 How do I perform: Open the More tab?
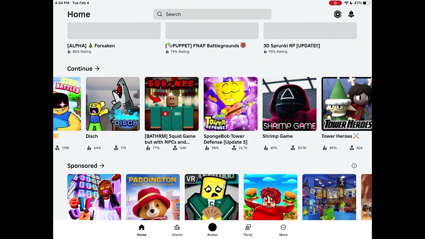283,230
